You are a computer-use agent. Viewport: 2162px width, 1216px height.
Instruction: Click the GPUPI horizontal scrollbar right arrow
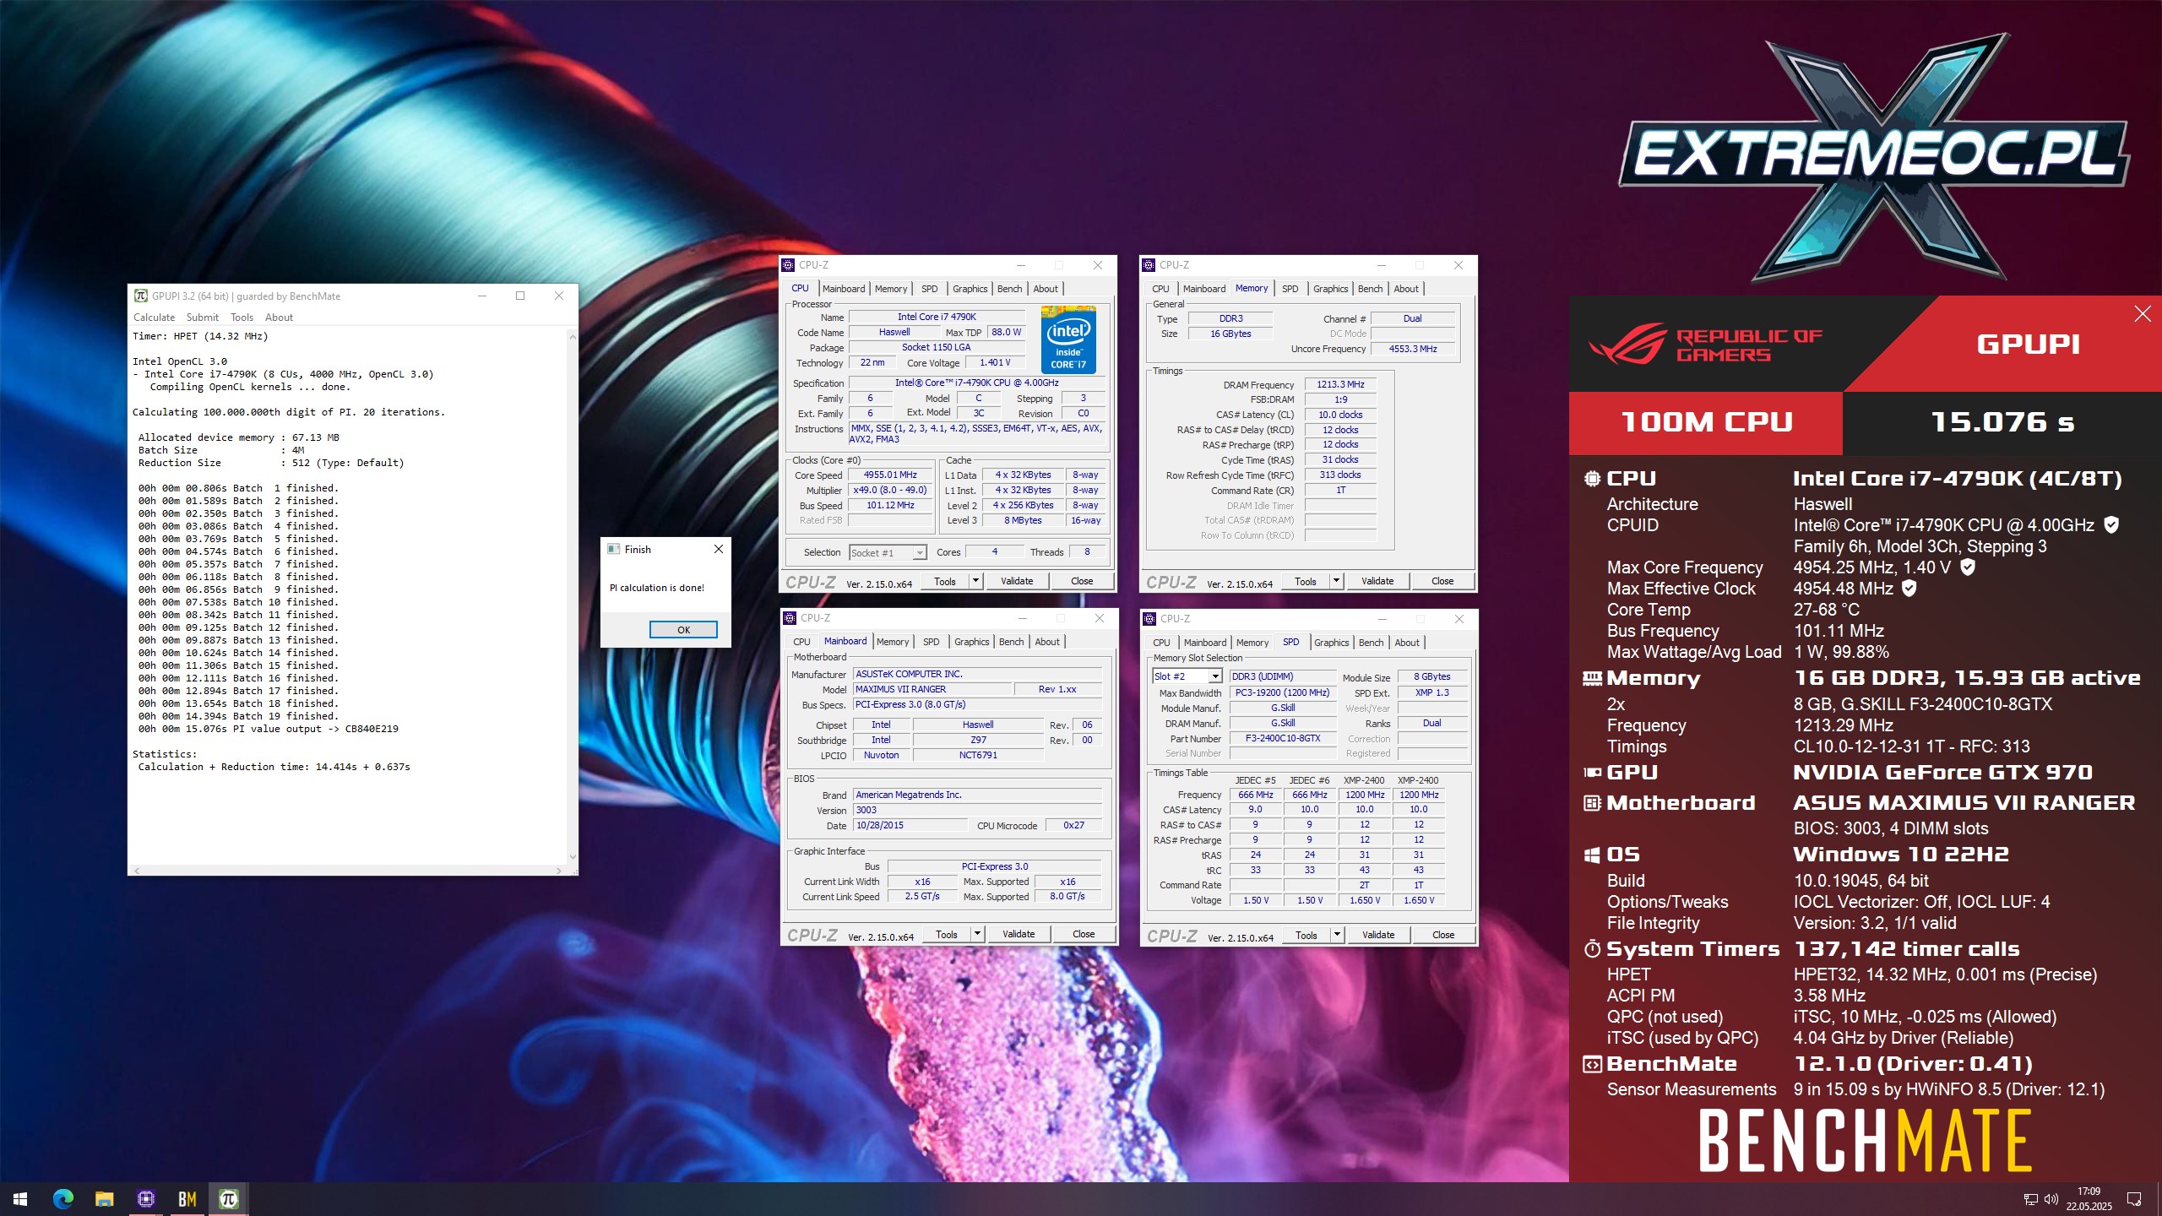559,870
